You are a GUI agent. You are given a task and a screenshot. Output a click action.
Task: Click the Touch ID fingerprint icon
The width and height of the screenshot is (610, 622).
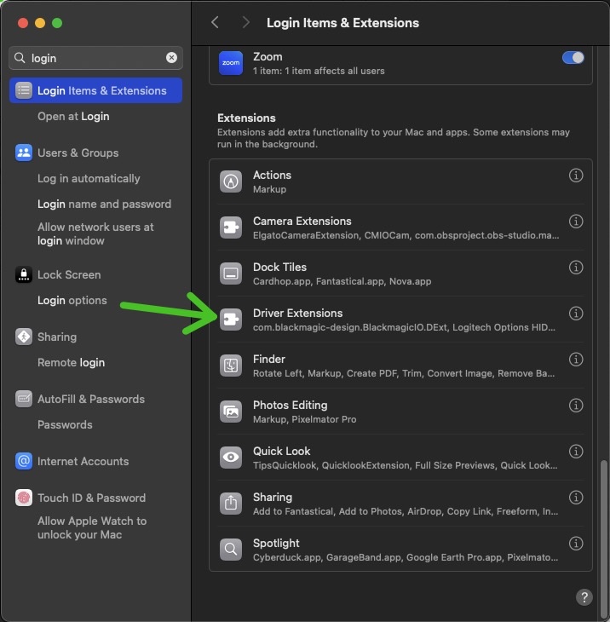click(x=24, y=498)
